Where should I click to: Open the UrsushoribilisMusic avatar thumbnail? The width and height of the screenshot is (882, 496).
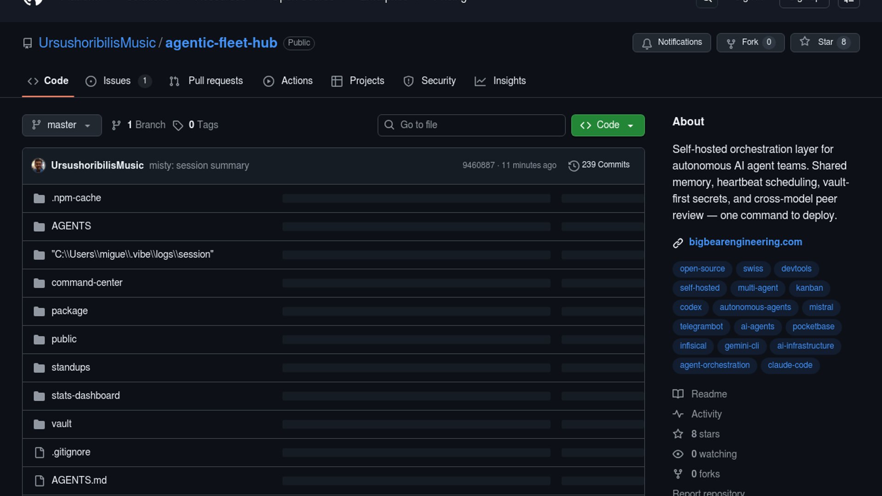click(38, 165)
